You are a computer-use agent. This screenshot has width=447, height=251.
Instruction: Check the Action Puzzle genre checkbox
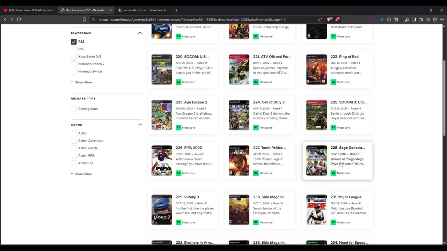pyautogui.click(x=74, y=148)
